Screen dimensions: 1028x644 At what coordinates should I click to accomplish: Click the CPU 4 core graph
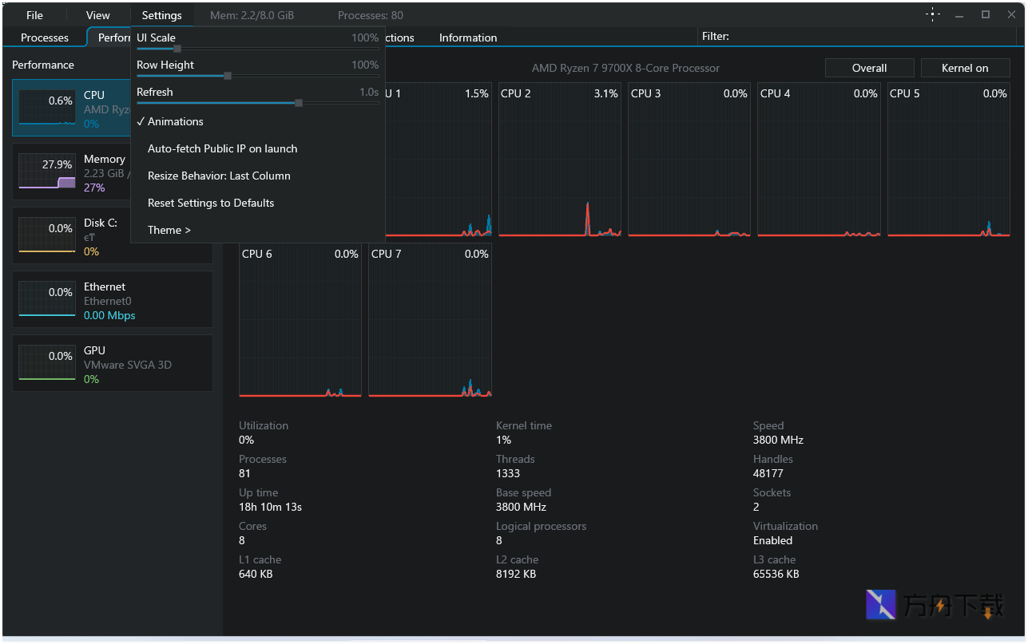point(819,160)
